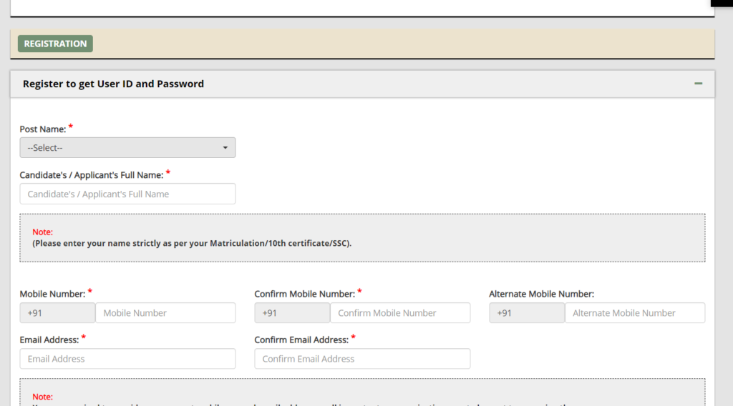
Task: Click the Confirm Email Address label
Action: [x=301, y=340]
